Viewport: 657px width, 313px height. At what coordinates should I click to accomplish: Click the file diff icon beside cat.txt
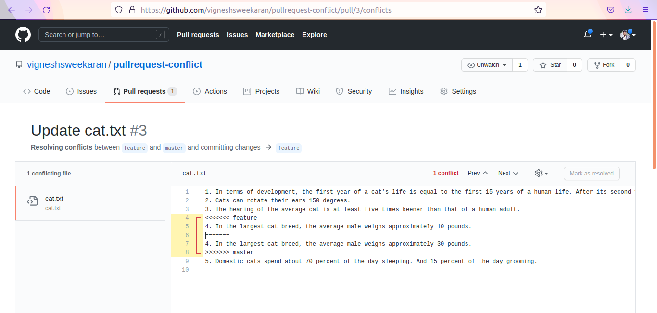click(x=32, y=201)
